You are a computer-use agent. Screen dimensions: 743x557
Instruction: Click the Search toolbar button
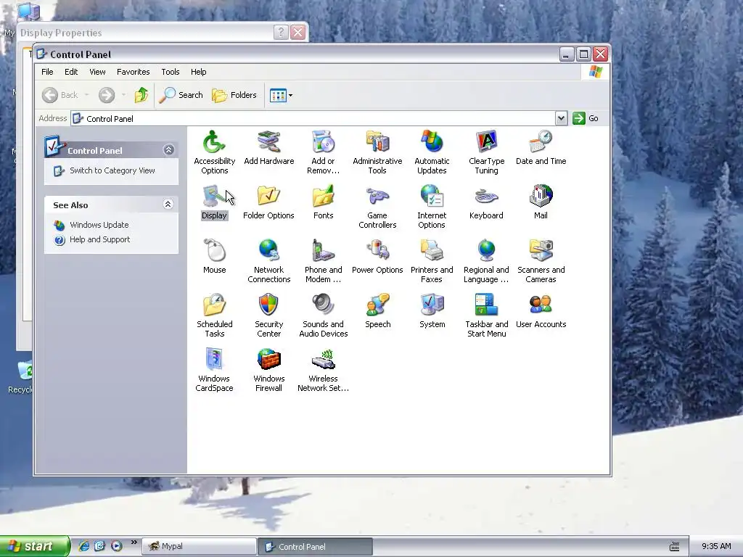tap(181, 95)
